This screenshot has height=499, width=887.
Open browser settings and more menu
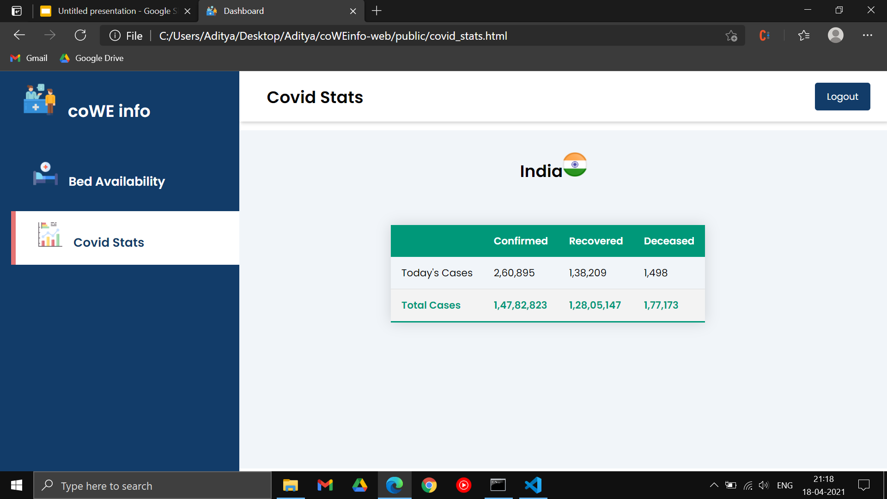(867, 36)
